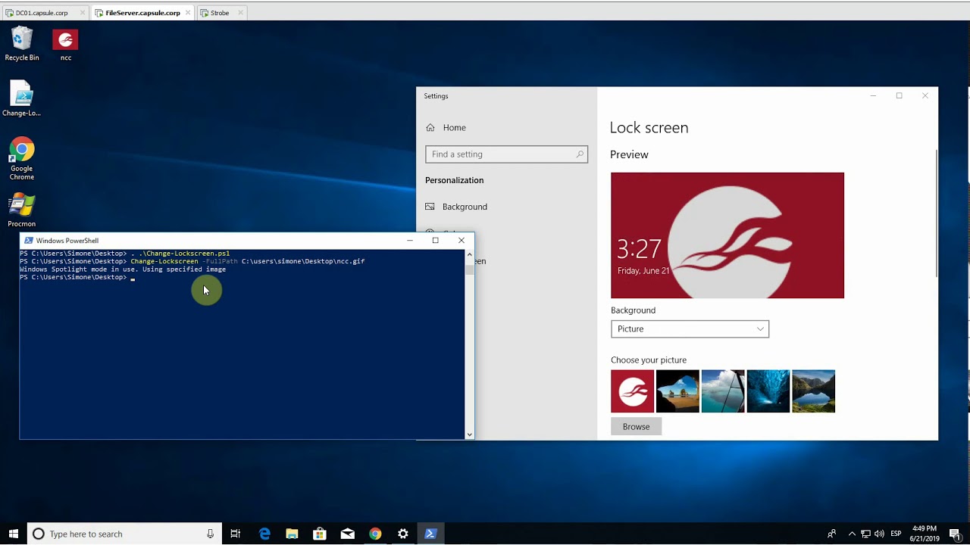Open the volume control in system tray
The image size is (970, 545).
879,534
